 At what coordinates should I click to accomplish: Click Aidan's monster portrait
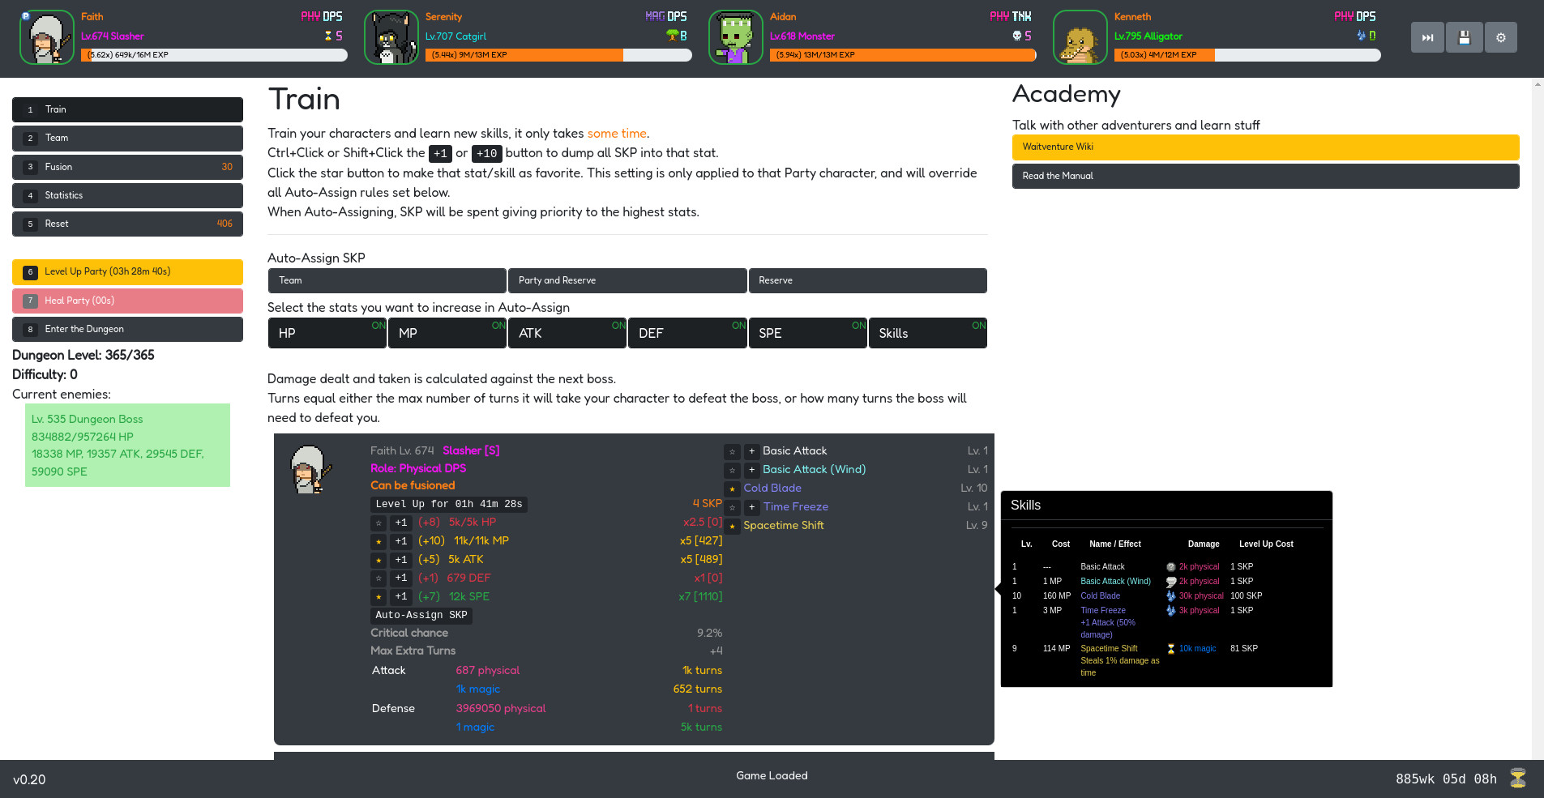click(735, 37)
